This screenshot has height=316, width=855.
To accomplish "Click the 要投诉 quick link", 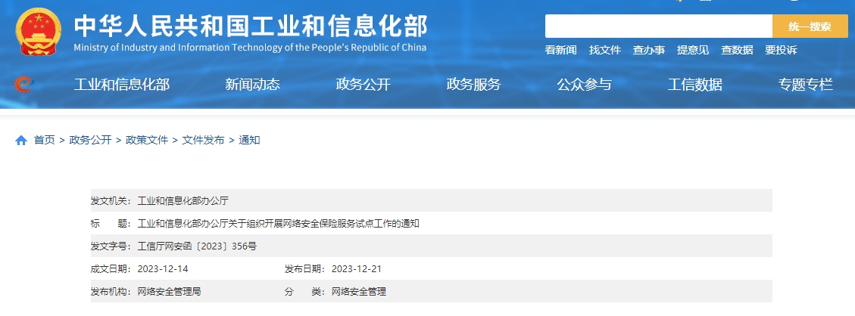I will pyautogui.click(x=780, y=50).
